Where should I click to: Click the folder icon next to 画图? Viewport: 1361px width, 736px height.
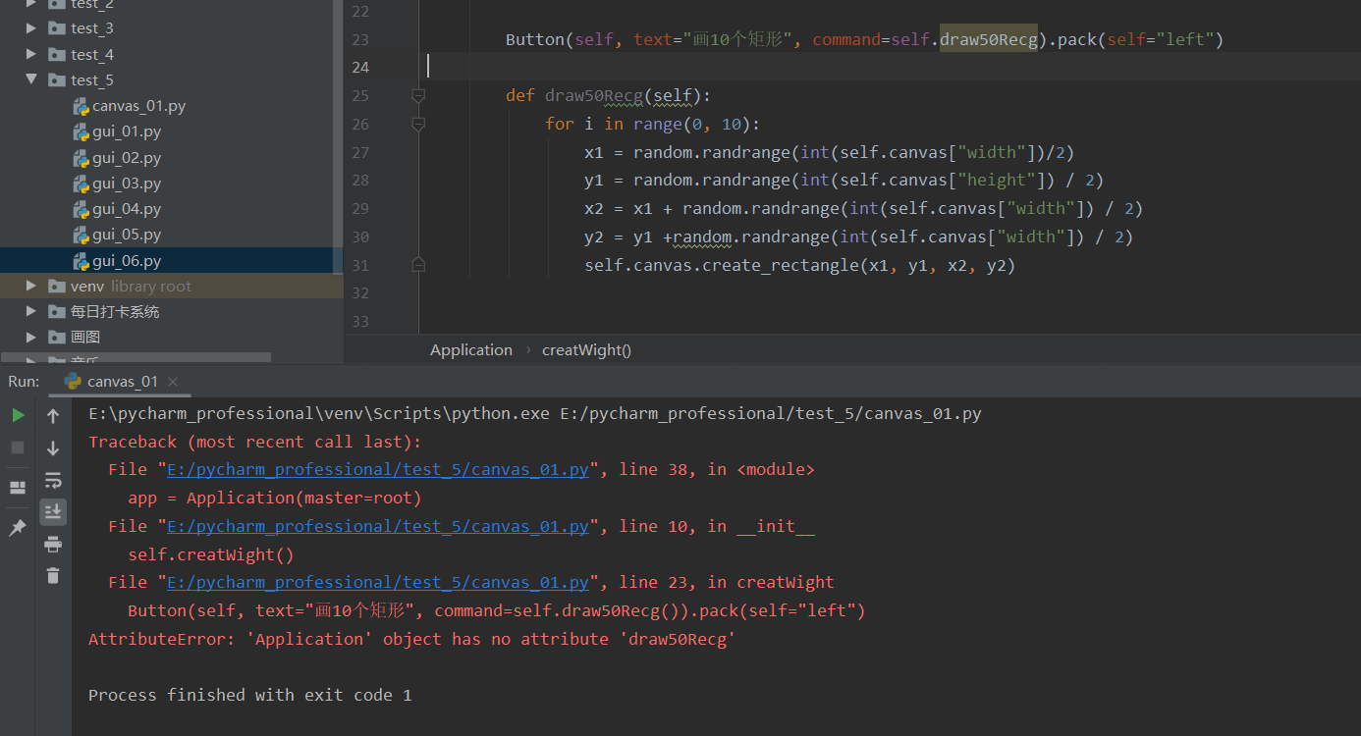(x=57, y=337)
